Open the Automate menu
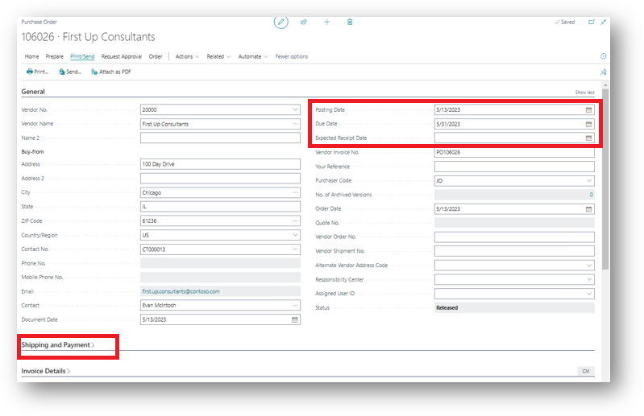The width and height of the screenshot is (644, 416). 253,56
